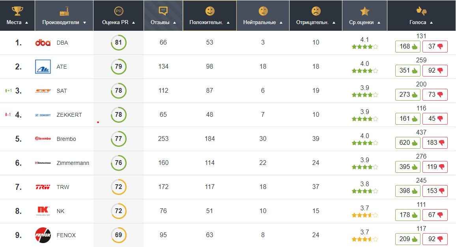Sort table by Производители column arrow
The width and height of the screenshot is (456, 247).
click(84, 23)
